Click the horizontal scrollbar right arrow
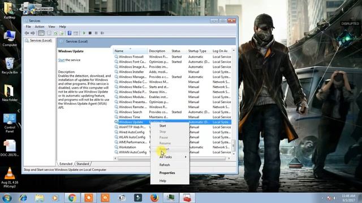 click(229, 158)
